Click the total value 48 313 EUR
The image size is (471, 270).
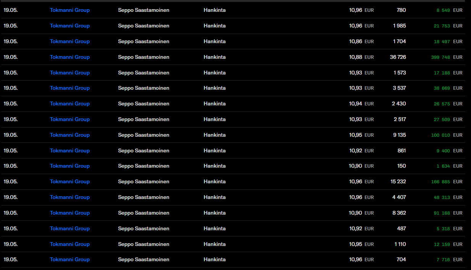(448, 197)
